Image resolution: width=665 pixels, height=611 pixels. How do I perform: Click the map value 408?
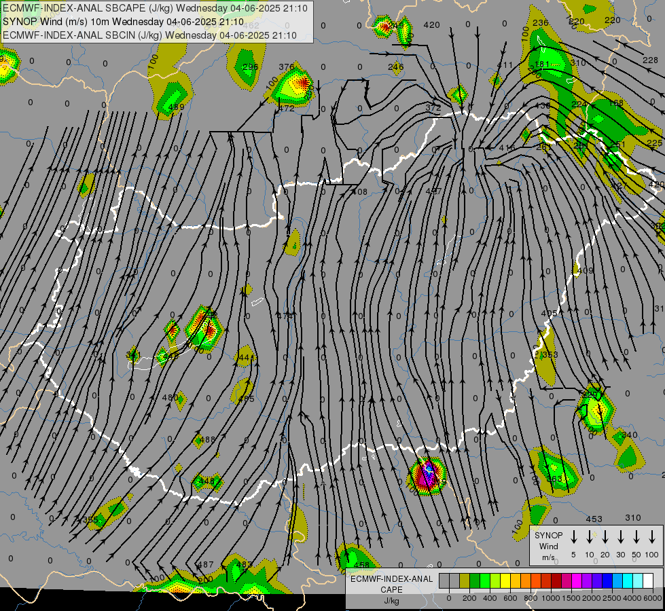click(359, 192)
